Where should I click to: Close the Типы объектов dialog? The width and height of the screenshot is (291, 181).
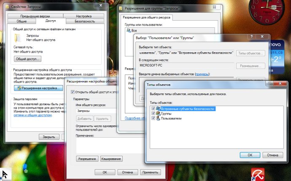tap(280, 83)
